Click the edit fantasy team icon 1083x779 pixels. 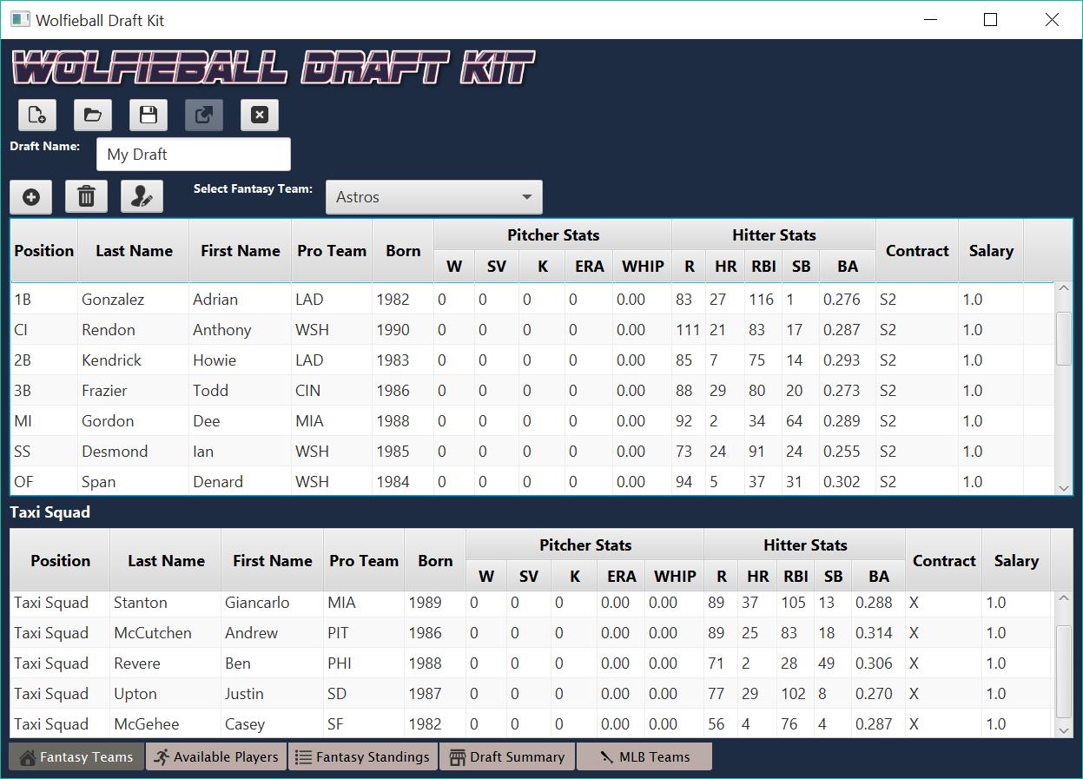[x=142, y=197]
